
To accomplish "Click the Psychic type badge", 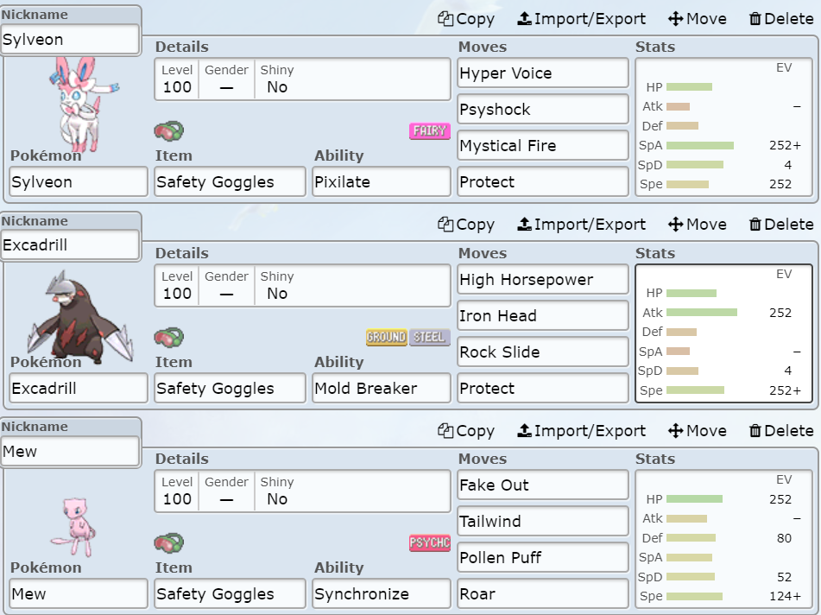I will pyautogui.click(x=429, y=542).
